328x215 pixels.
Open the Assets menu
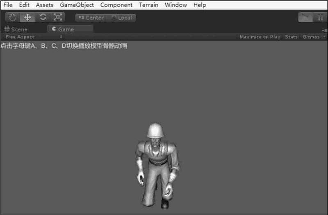44,5
